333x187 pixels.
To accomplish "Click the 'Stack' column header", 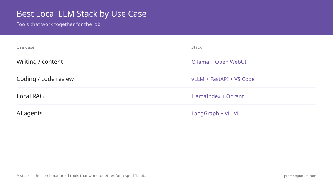I will [x=196, y=47].
